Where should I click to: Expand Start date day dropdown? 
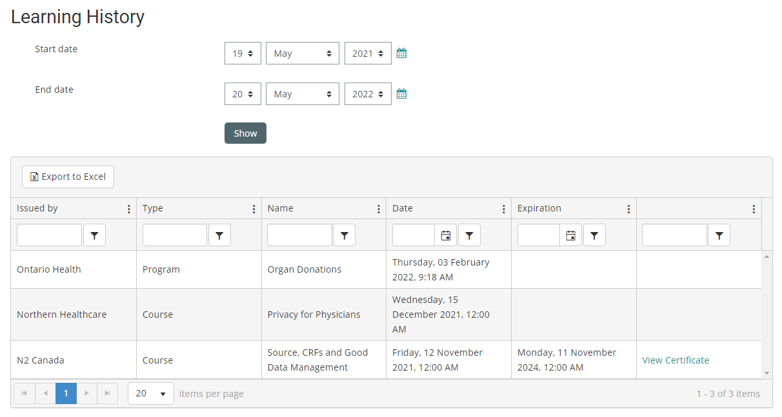click(x=243, y=53)
